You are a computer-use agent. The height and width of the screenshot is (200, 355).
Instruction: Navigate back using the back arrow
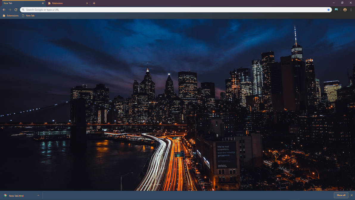(4, 10)
